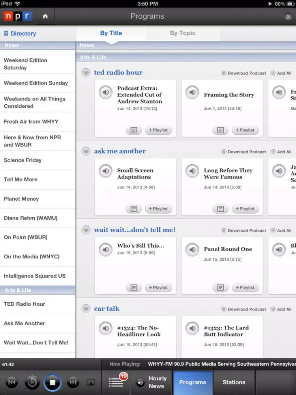The image size is (296, 395).
Task: Open Planet Money in the directory
Action: tap(37, 199)
